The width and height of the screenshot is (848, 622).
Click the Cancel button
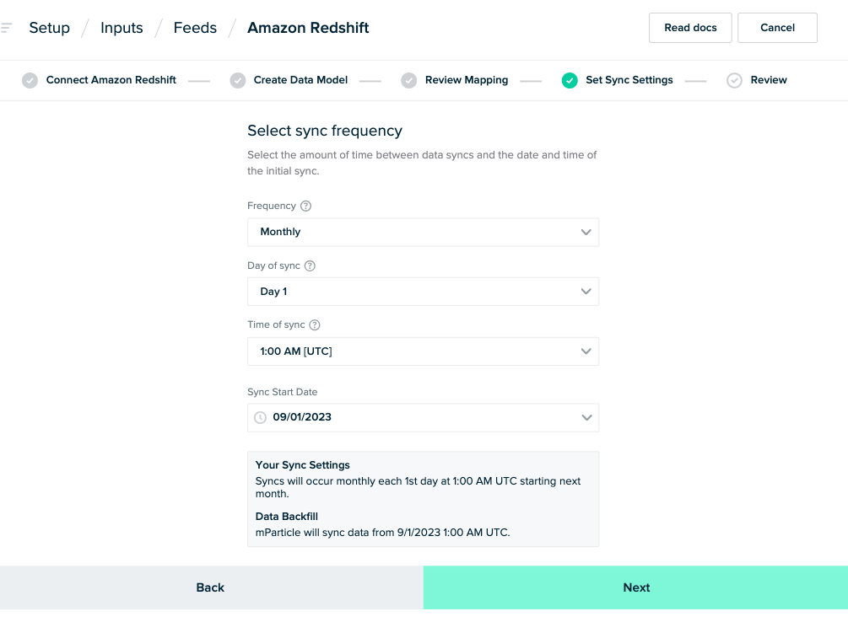[777, 28]
